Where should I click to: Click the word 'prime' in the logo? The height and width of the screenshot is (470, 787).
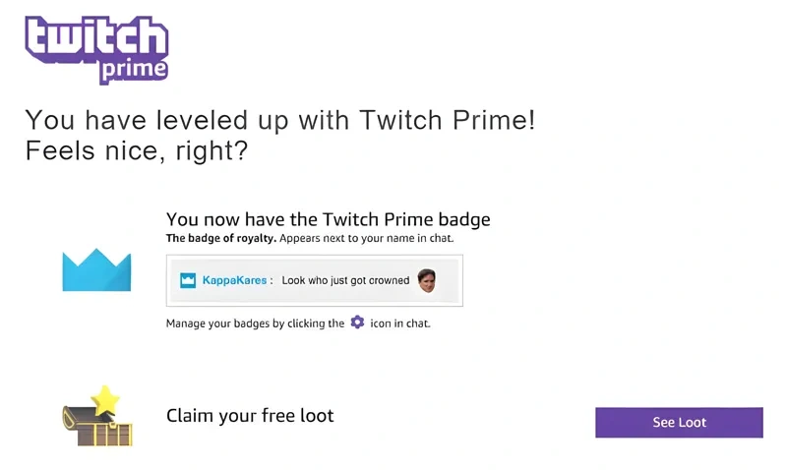(134, 70)
